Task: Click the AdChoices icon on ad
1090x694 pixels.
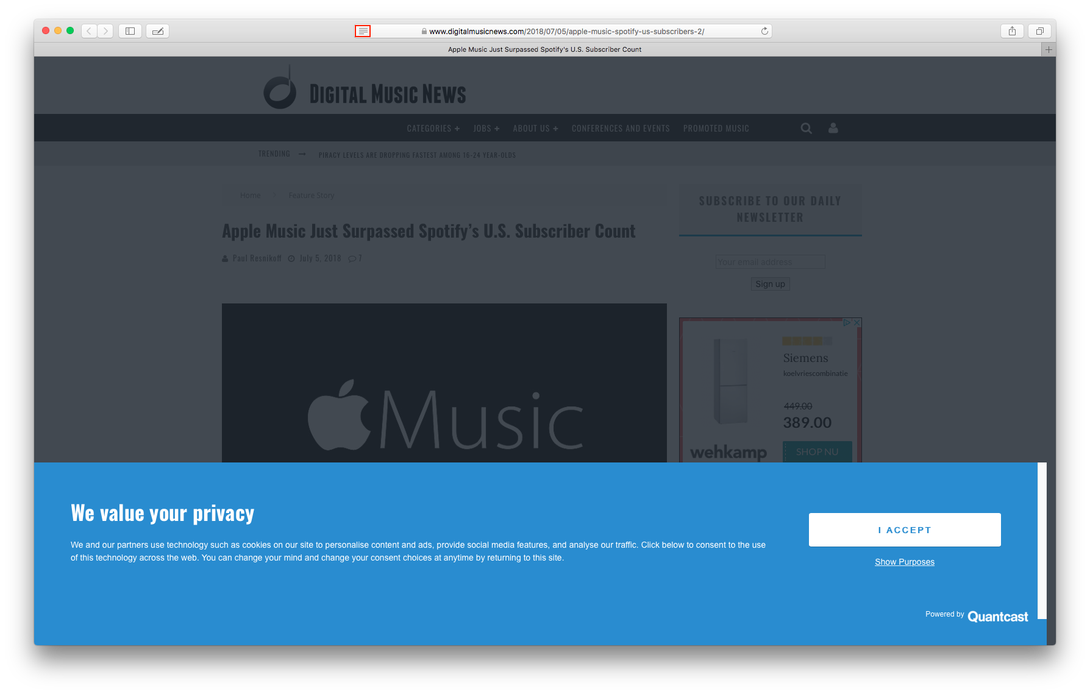Action: pos(847,322)
